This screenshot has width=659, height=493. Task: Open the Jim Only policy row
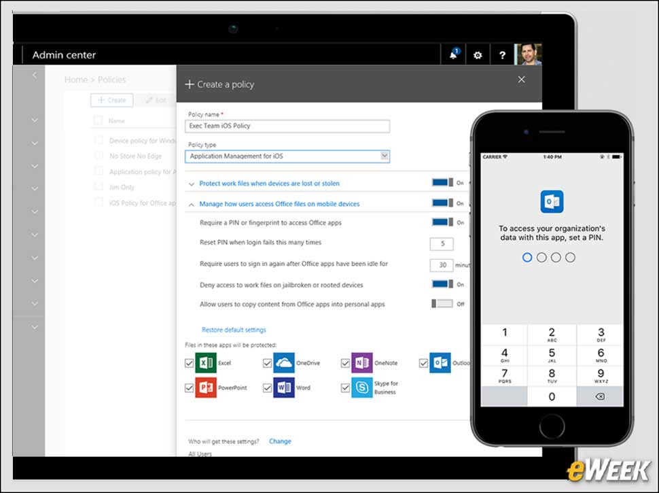click(x=122, y=187)
